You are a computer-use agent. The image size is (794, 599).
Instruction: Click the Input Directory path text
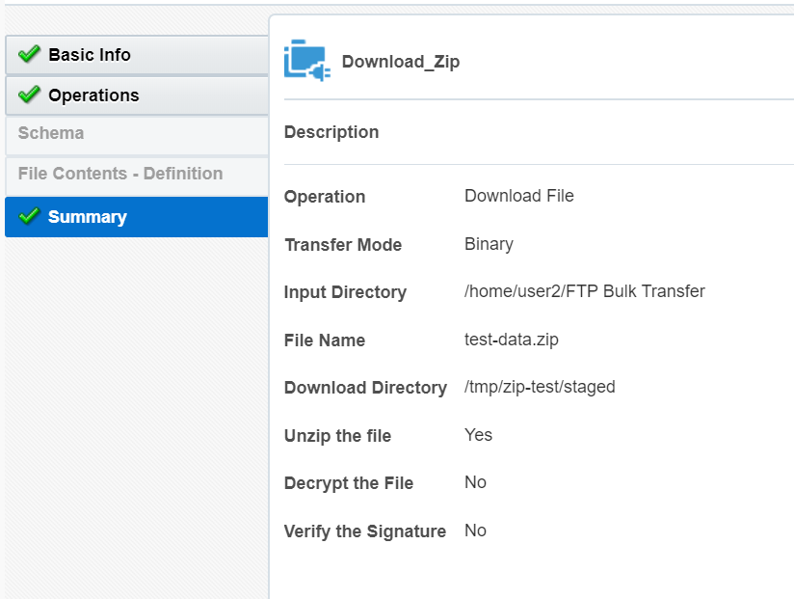(x=583, y=290)
